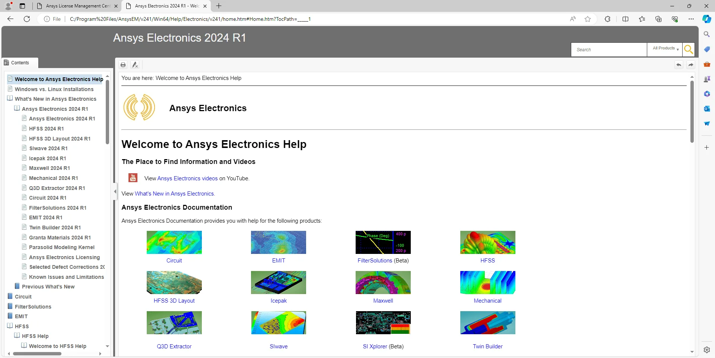Image resolution: width=715 pixels, height=358 pixels.
Task: Go to next topic arrow
Action: pos(691,65)
